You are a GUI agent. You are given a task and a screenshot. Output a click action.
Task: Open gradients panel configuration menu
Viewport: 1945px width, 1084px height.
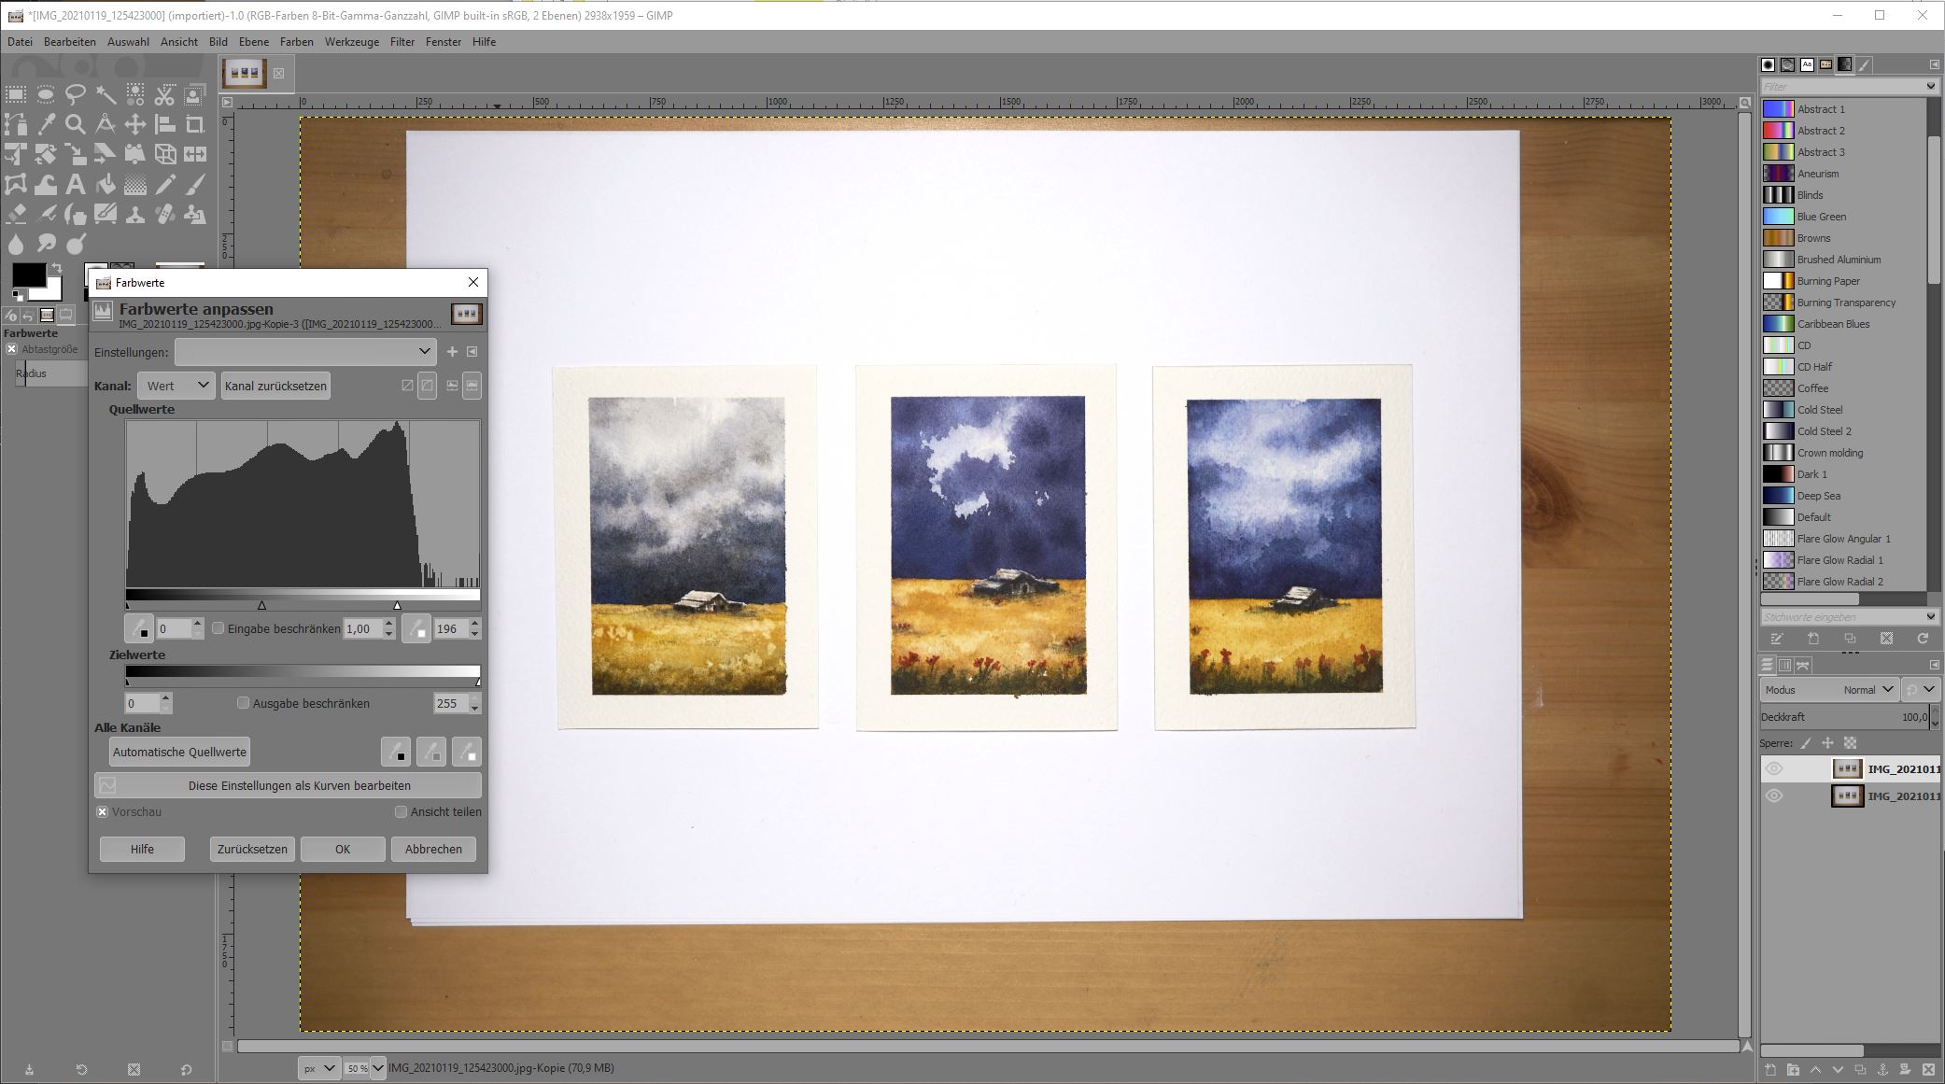1935,64
